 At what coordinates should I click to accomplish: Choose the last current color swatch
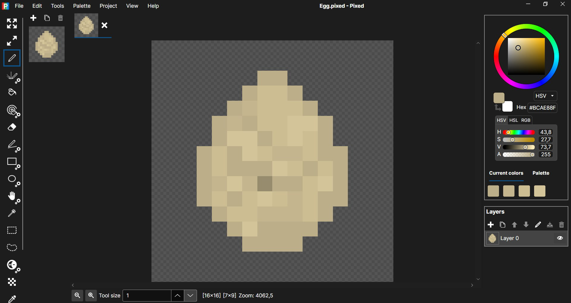click(539, 191)
